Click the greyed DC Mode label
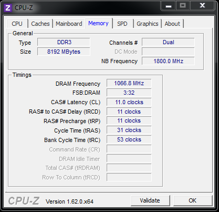Screen dimensions: 219x212 (126, 52)
